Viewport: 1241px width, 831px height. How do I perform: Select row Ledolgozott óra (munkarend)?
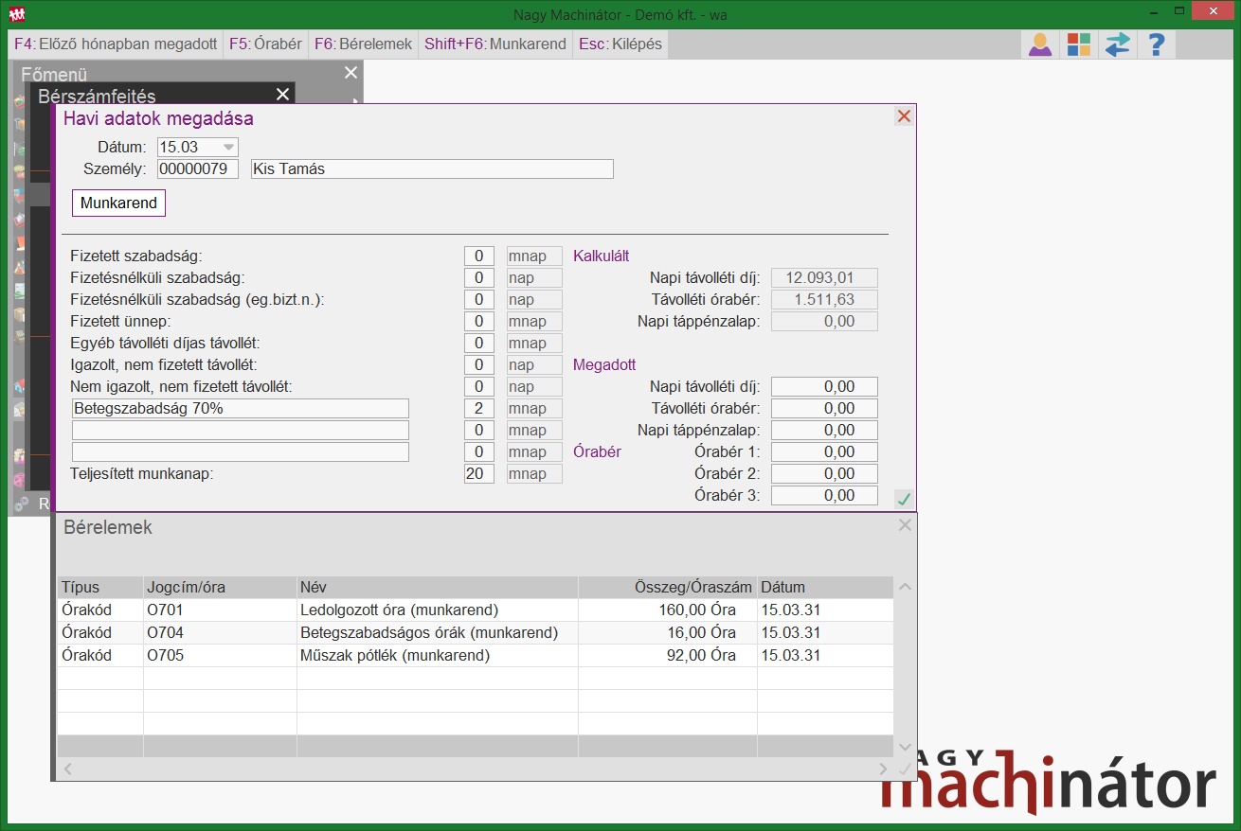[x=476, y=610]
